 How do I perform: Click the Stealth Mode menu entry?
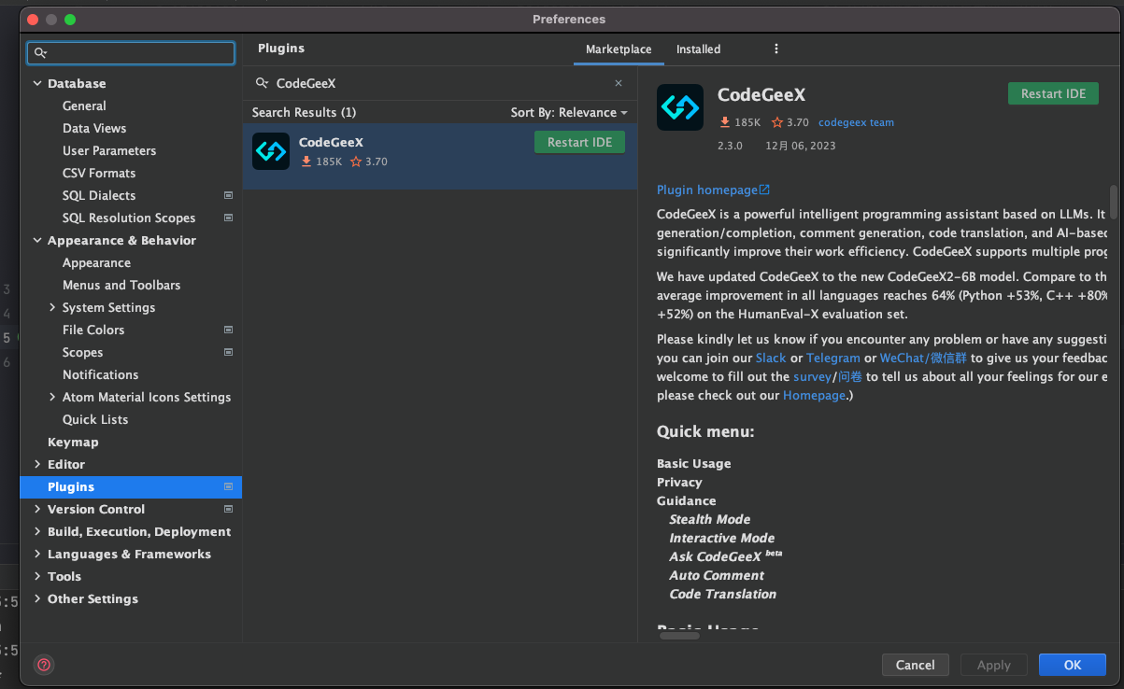point(709,519)
